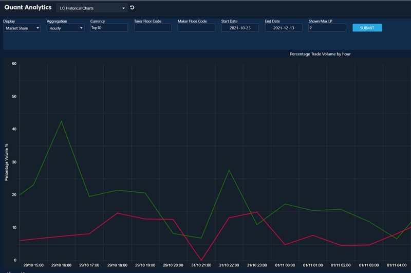Screen dimensions: 411x273
Task: Focus the Taker Floor Code input
Action: pos(153,28)
